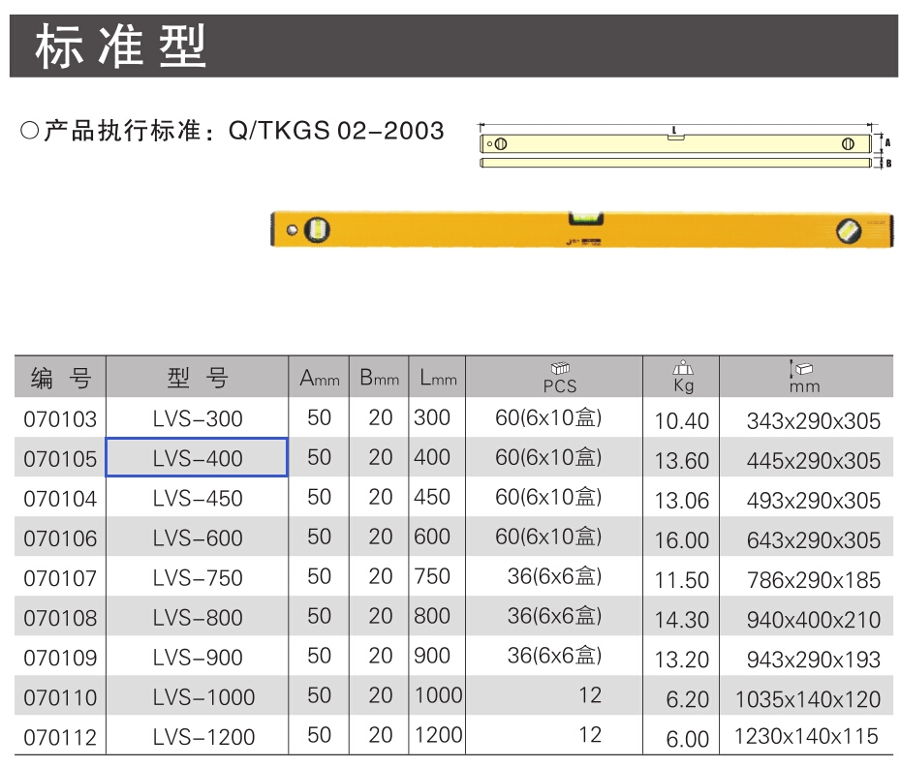Select the LVS-750 model cell
Viewport: 901px width, 768px height.
[198, 578]
